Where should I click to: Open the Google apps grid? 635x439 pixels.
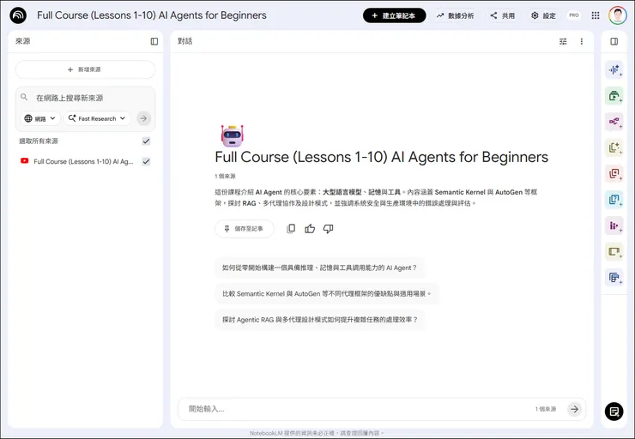click(x=596, y=15)
